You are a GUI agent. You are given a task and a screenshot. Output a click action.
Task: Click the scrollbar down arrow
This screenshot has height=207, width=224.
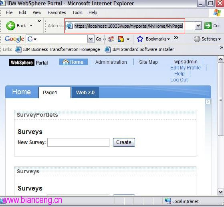click(x=220, y=192)
